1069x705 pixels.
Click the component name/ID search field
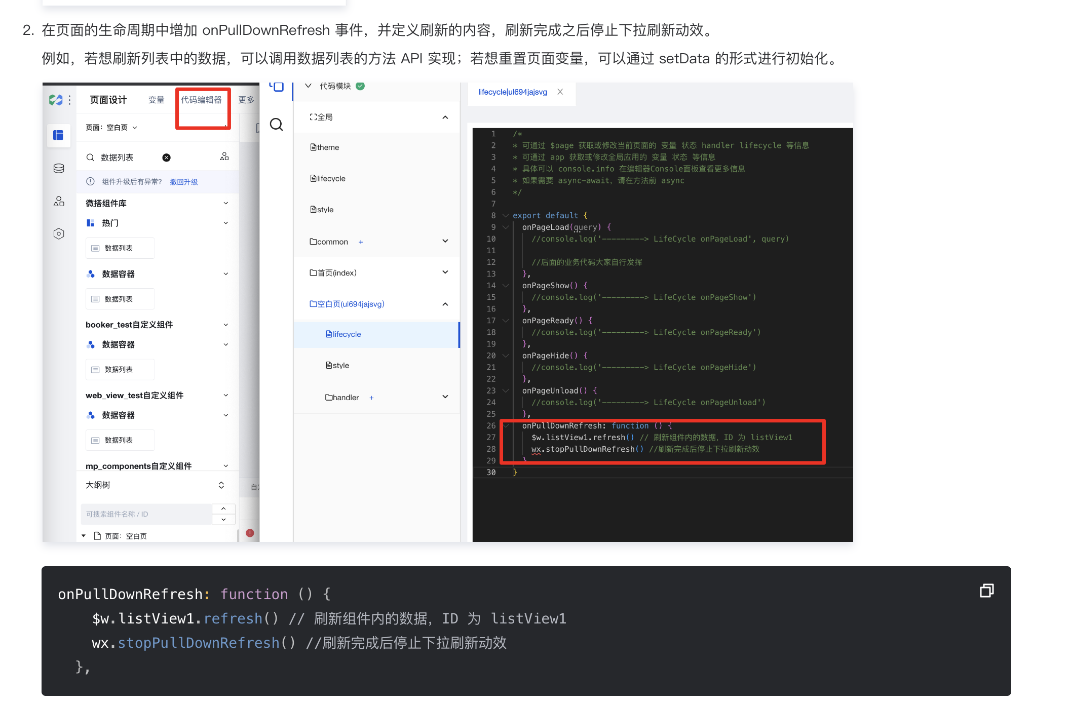146,514
